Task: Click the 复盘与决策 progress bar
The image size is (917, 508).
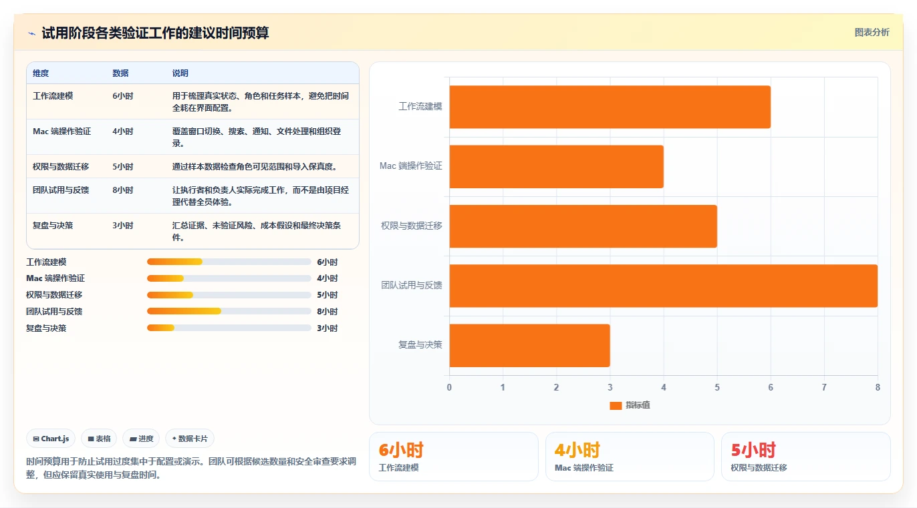Action: [229, 328]
